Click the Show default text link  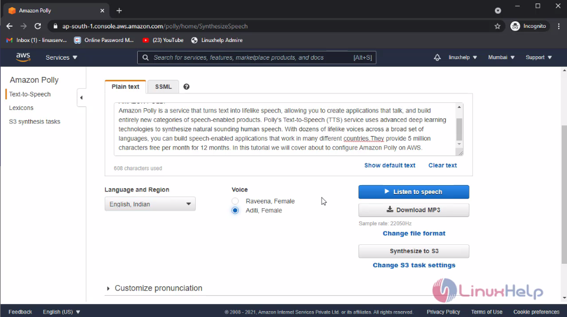390,166
